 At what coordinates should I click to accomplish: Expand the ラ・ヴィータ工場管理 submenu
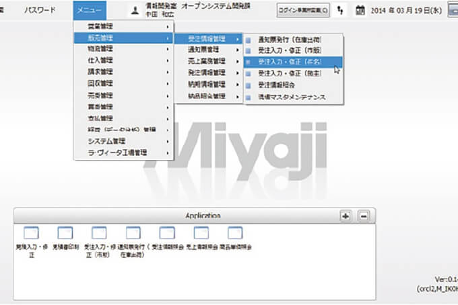click(124, 152)
